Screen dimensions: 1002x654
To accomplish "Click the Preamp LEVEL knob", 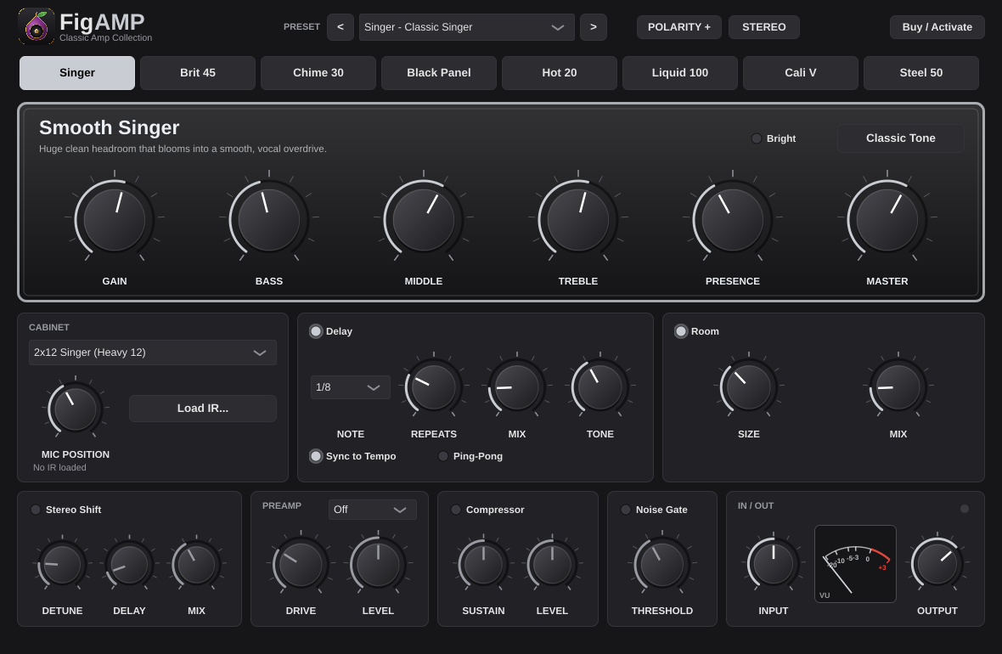I will 379,565.
